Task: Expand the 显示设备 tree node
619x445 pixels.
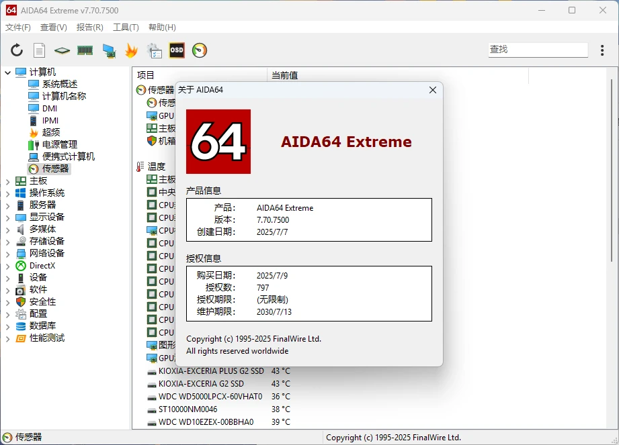Action: tap(7, 217)
